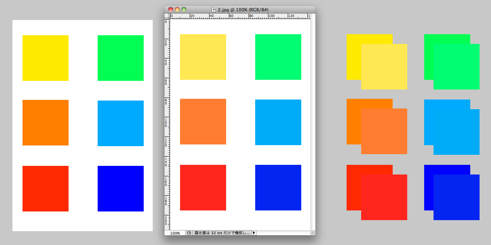The image size is (491, 245).
Task: Click the round status icon beside the 100% field
Action: point(189,233)
